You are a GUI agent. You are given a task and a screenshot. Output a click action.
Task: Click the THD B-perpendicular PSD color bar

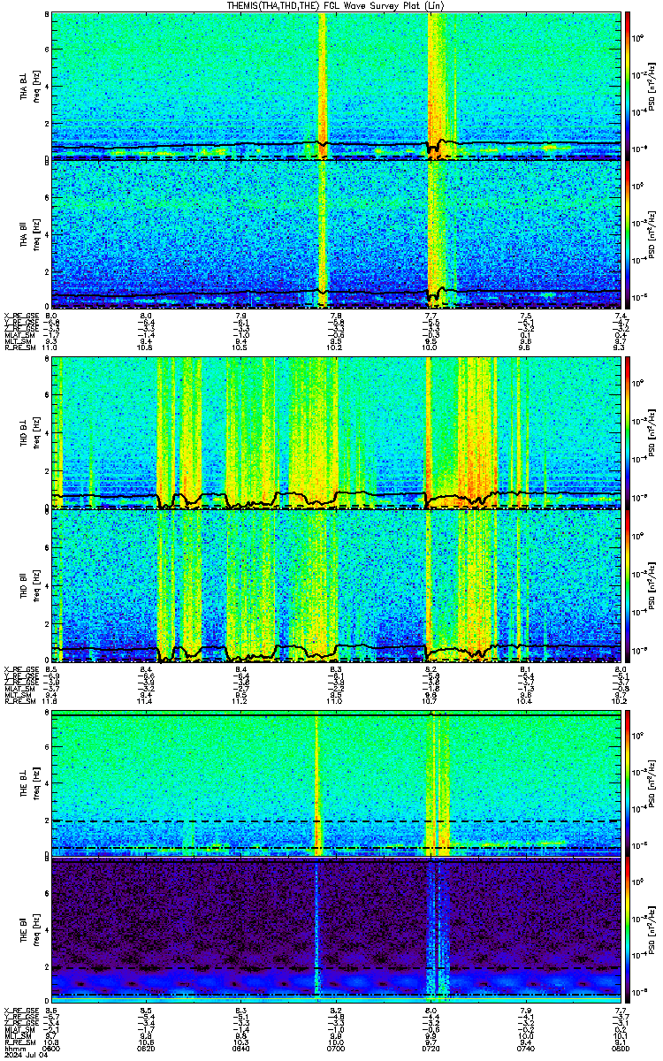pyautogui.click(x=629, y=432)
